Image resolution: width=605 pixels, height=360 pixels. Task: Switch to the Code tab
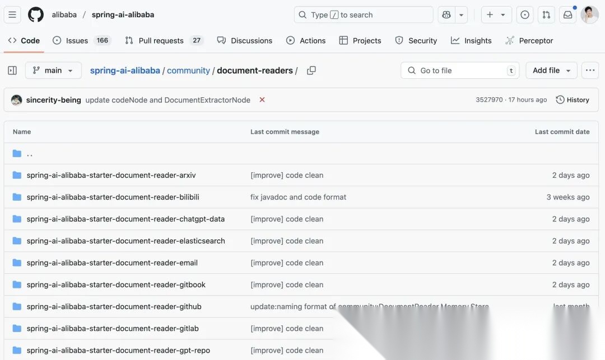24,40
